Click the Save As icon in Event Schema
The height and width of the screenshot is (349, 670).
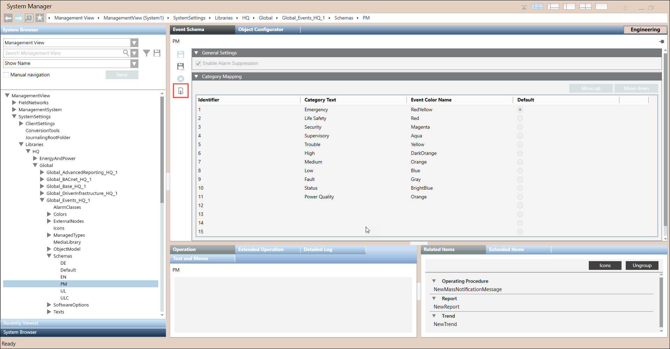(181, 67)
